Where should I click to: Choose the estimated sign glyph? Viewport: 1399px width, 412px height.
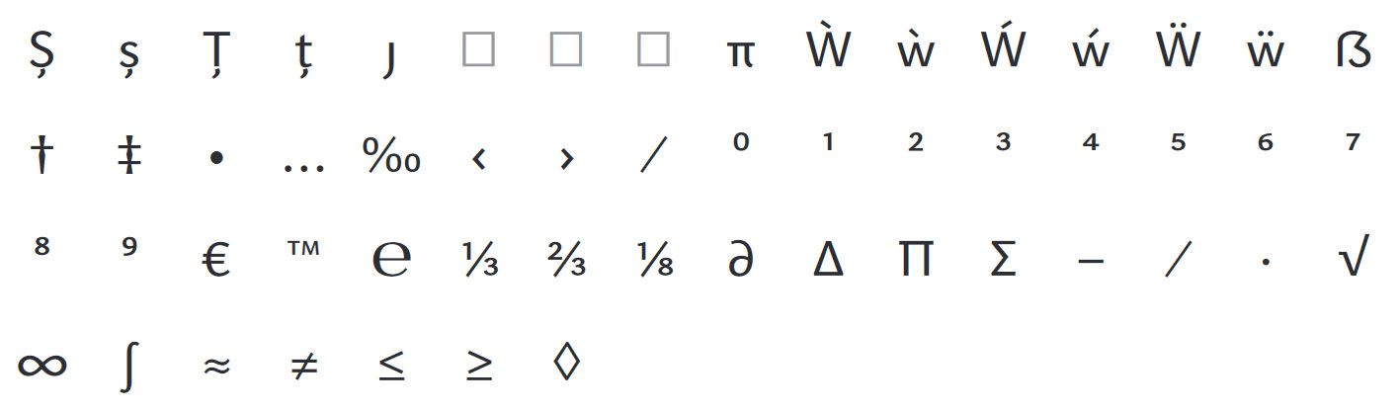[391, 260]
